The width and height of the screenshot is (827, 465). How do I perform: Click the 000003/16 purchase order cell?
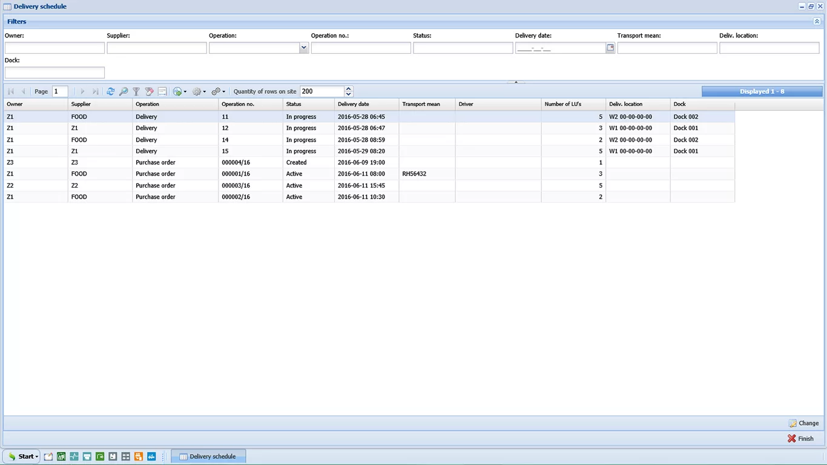(251, 185)
